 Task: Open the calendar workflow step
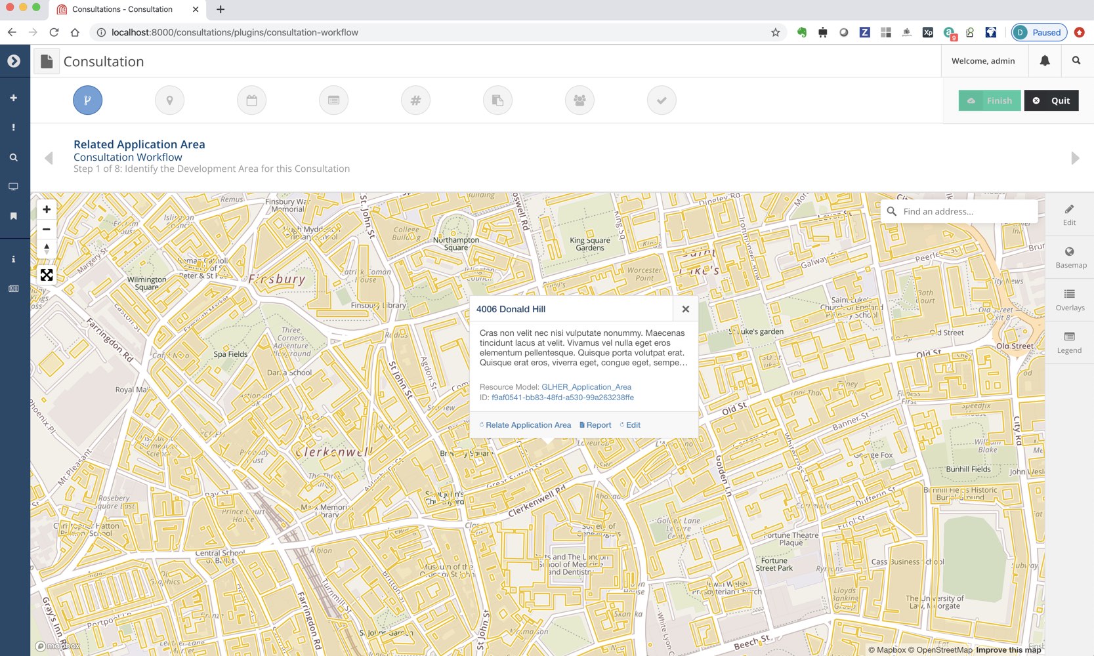point(251,100)
